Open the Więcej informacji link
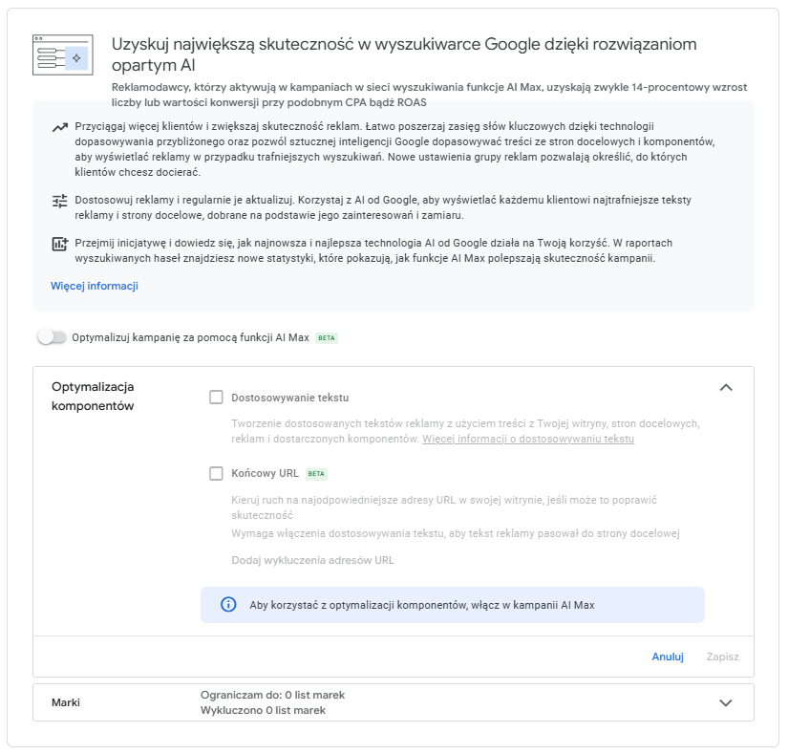 coord(95,286)
